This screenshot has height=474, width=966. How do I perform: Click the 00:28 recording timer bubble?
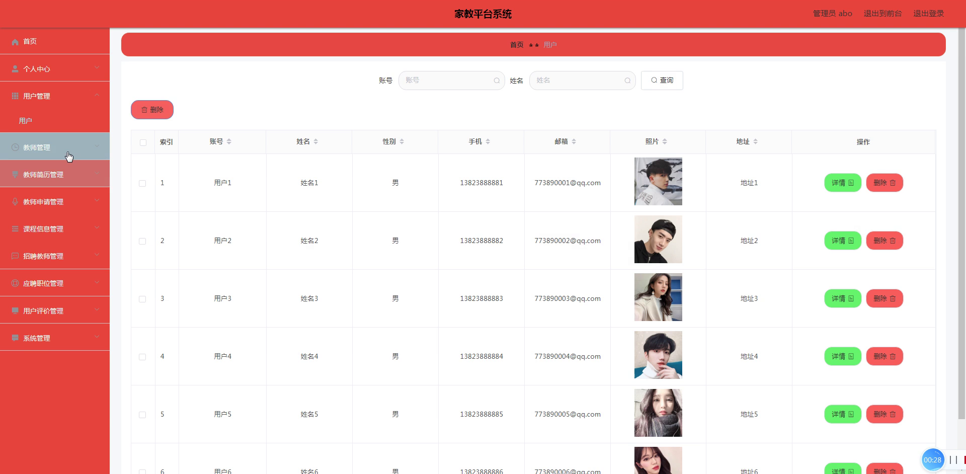[x=932, y=460]
